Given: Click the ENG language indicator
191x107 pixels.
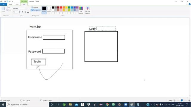Looking at the screenshot, I should pyautogui.click(x=173, y=105).
